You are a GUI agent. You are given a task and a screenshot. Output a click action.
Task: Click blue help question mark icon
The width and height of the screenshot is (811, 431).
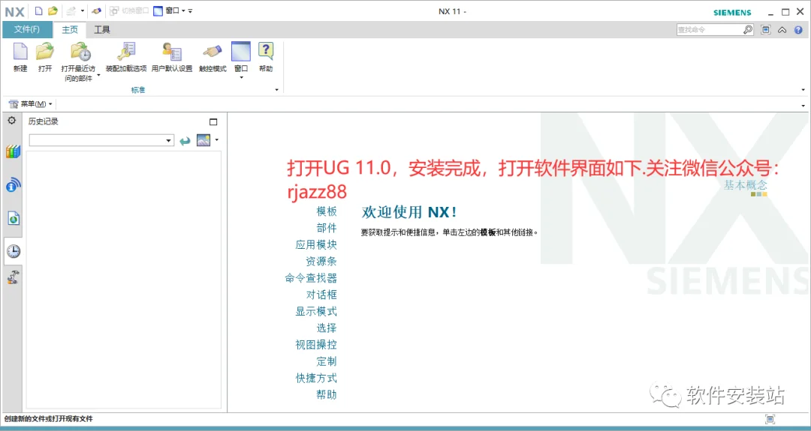[x=798, y=30]
